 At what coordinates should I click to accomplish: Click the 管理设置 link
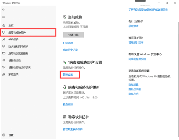[68, 75]
